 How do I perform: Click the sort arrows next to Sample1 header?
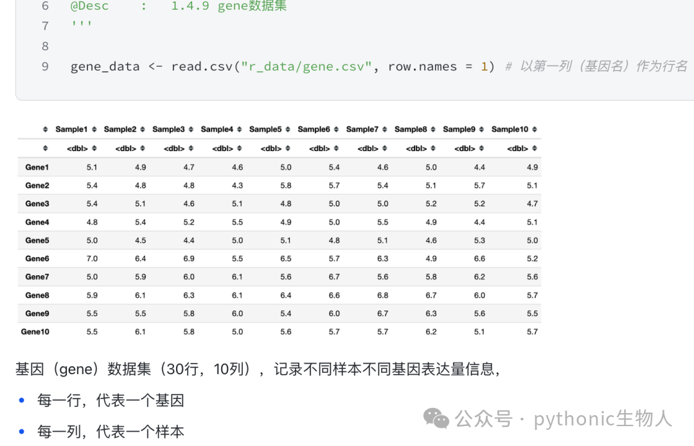click(94, 129)
